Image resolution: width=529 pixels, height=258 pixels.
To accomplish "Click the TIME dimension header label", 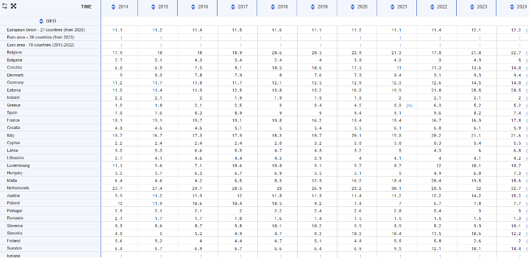I will pyautogui.click(x=86, y=7).
